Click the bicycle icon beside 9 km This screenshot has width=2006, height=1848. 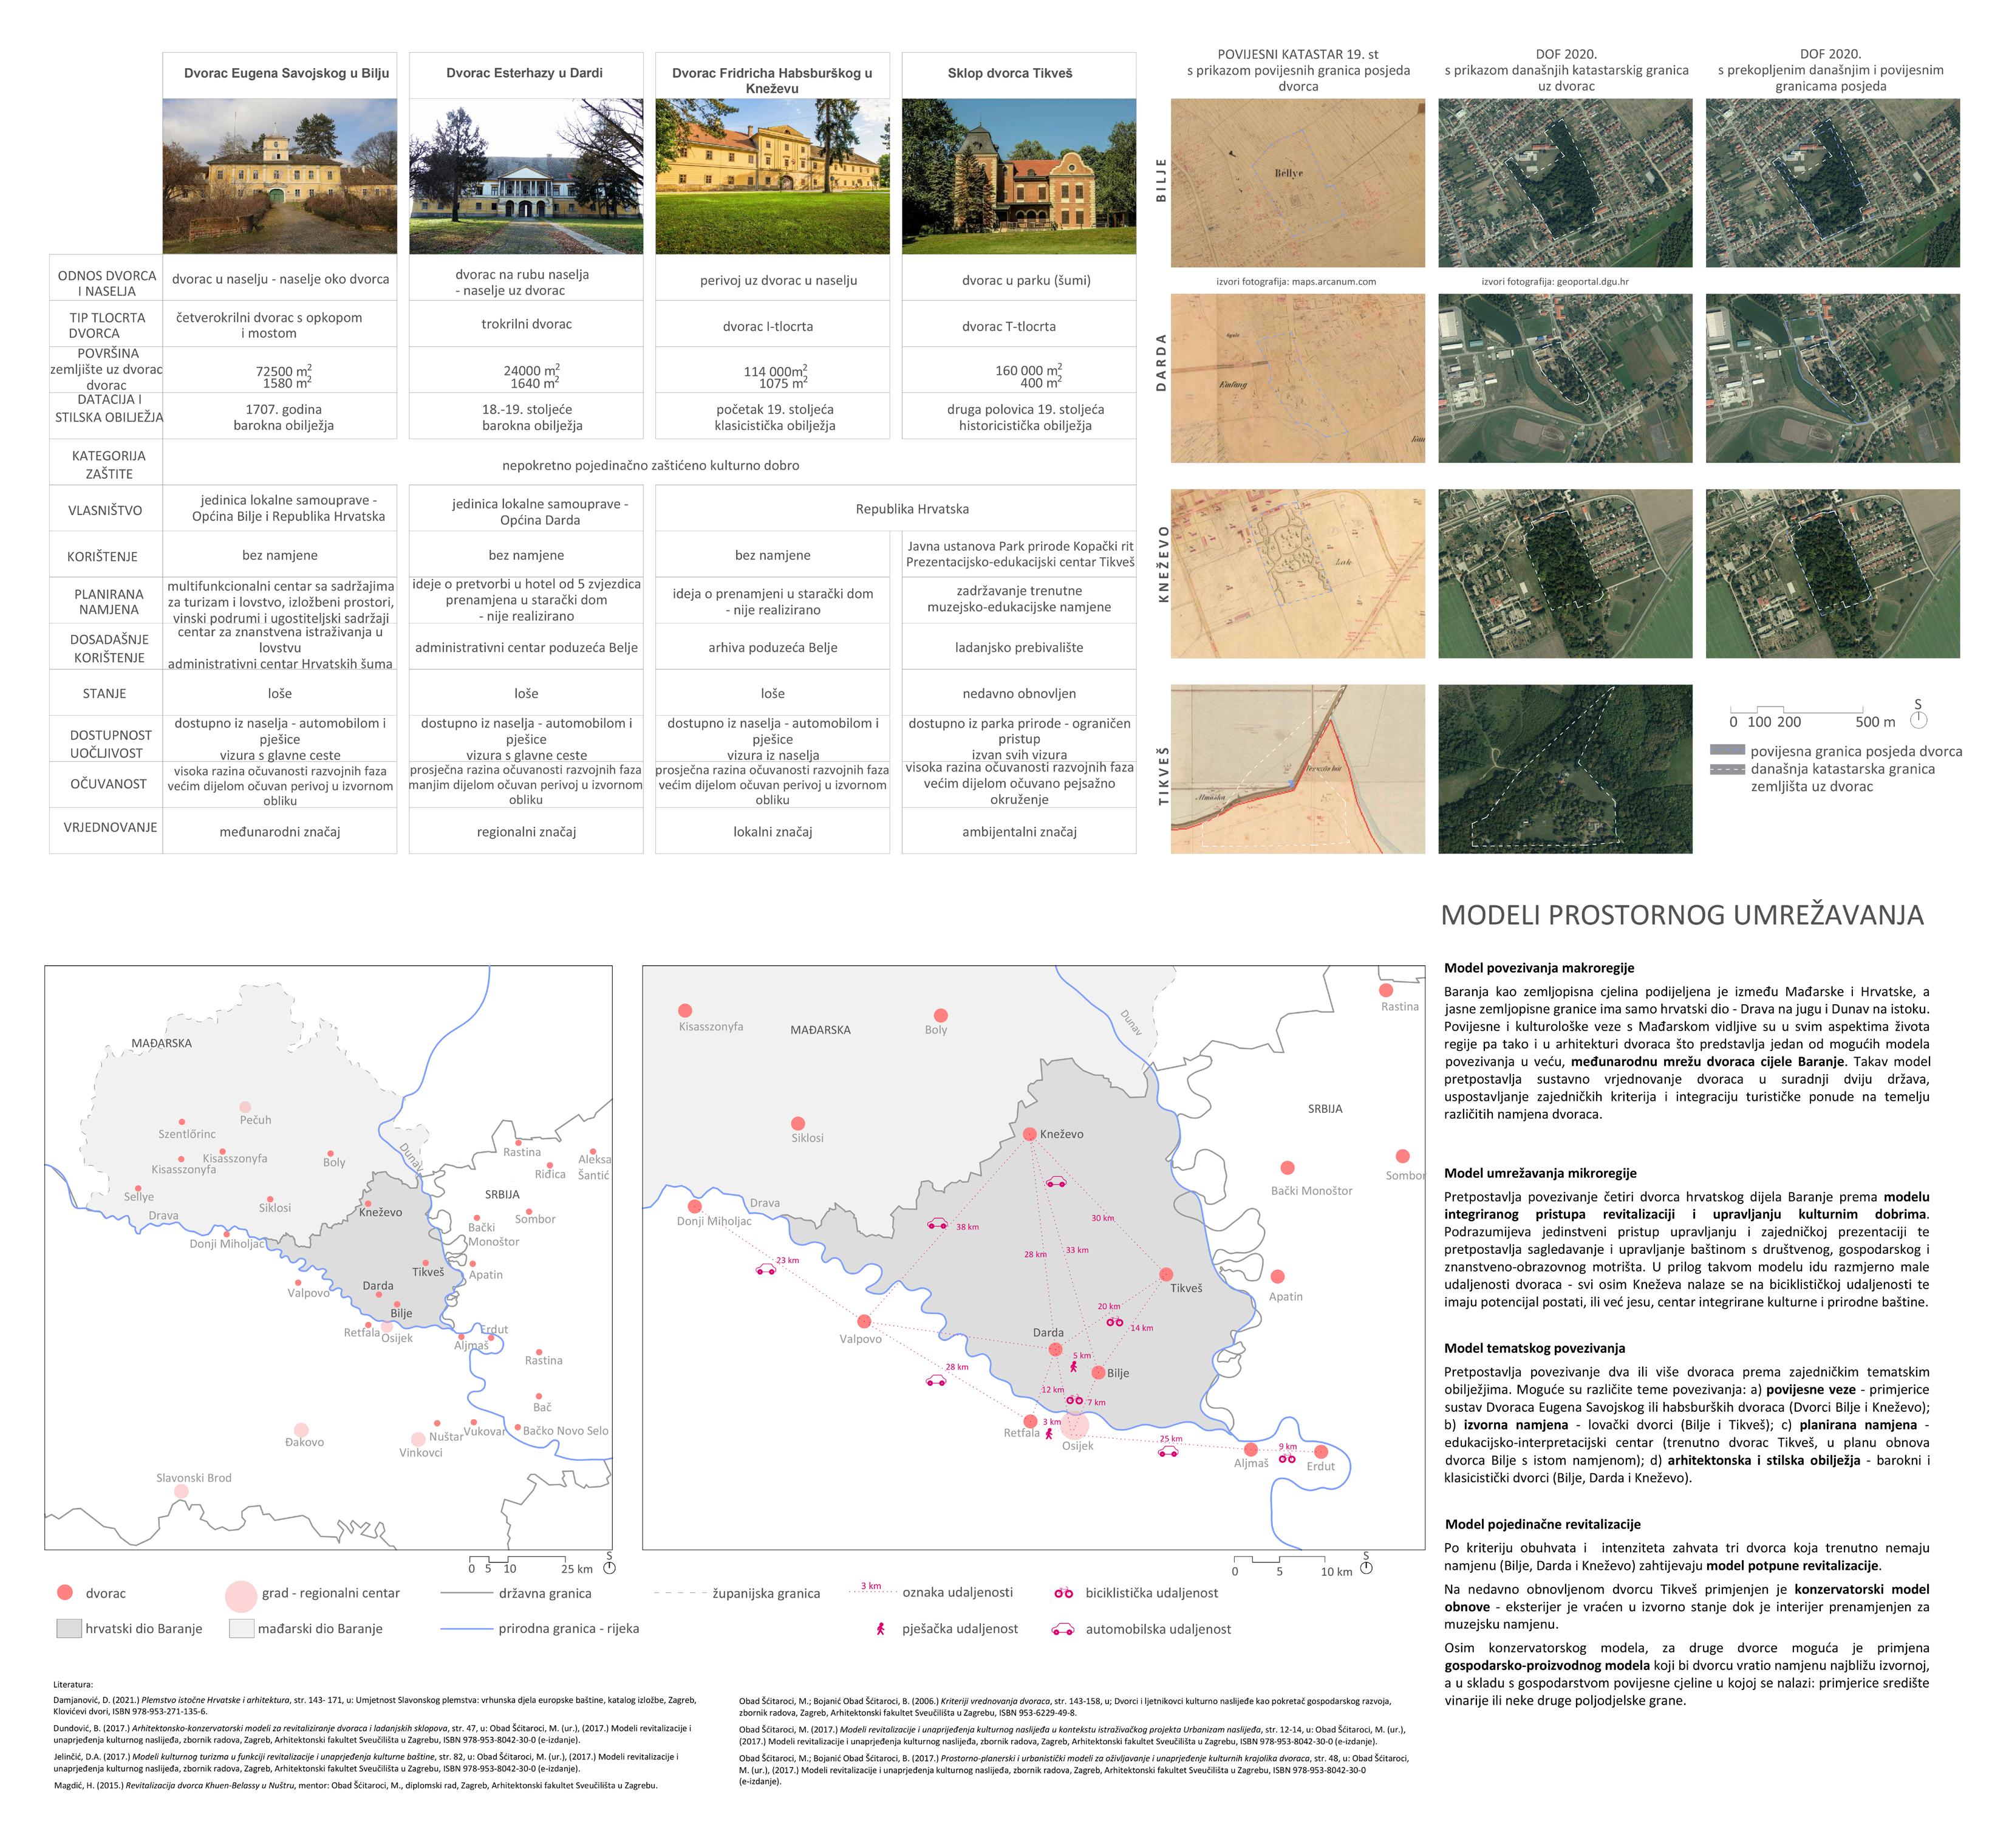1286,1459
